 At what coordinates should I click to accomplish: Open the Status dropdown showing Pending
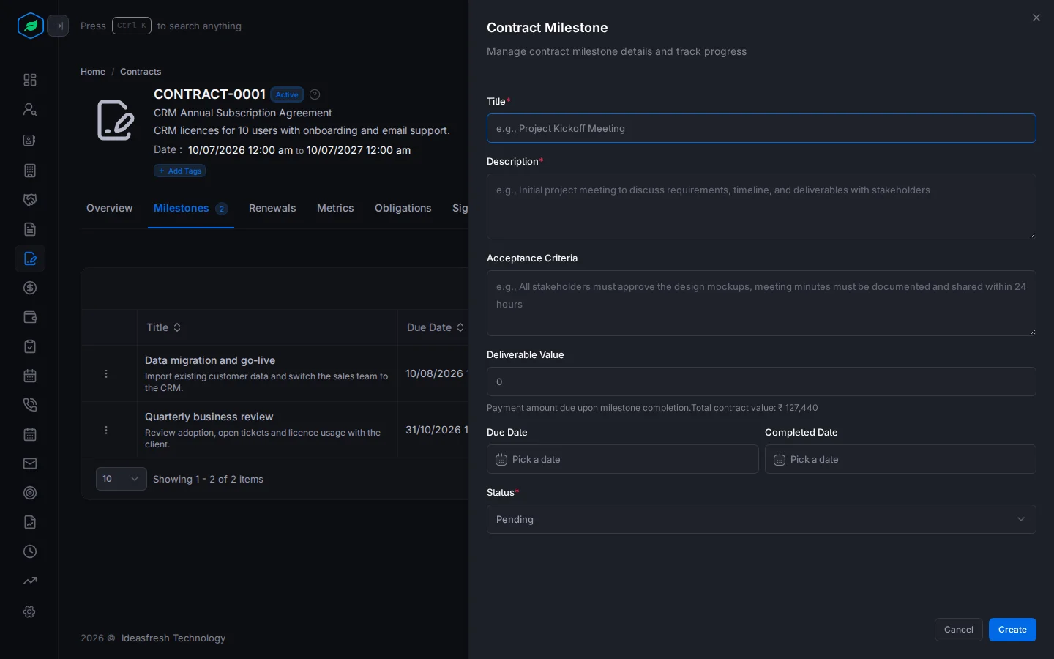[x=761, y=519]
